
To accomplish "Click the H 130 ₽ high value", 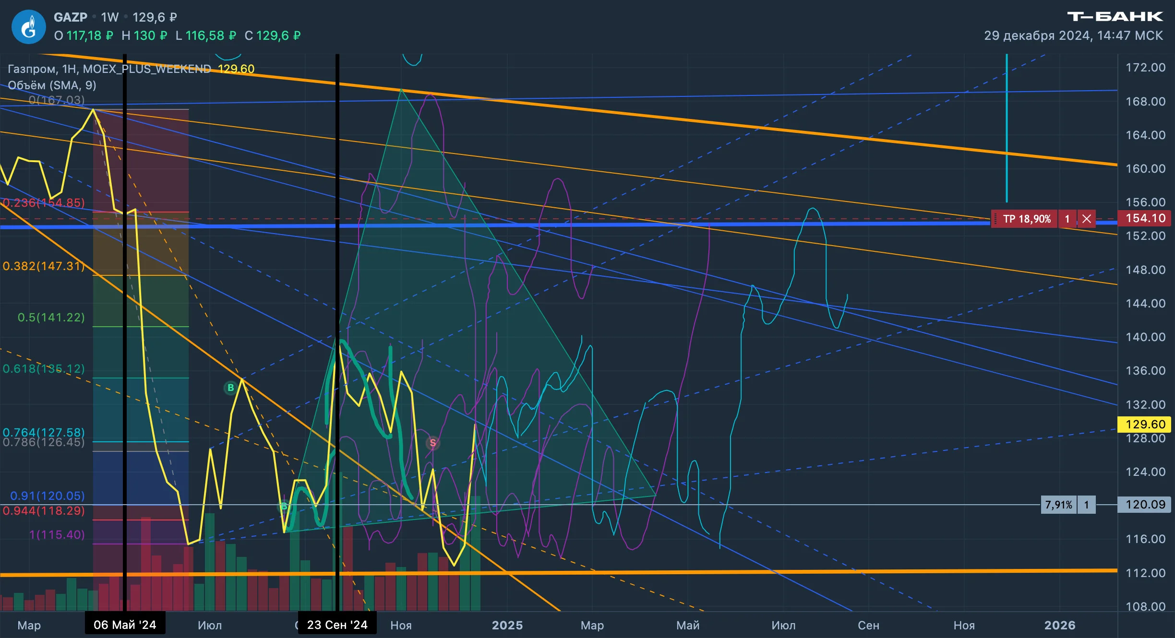I will point(144,35).
